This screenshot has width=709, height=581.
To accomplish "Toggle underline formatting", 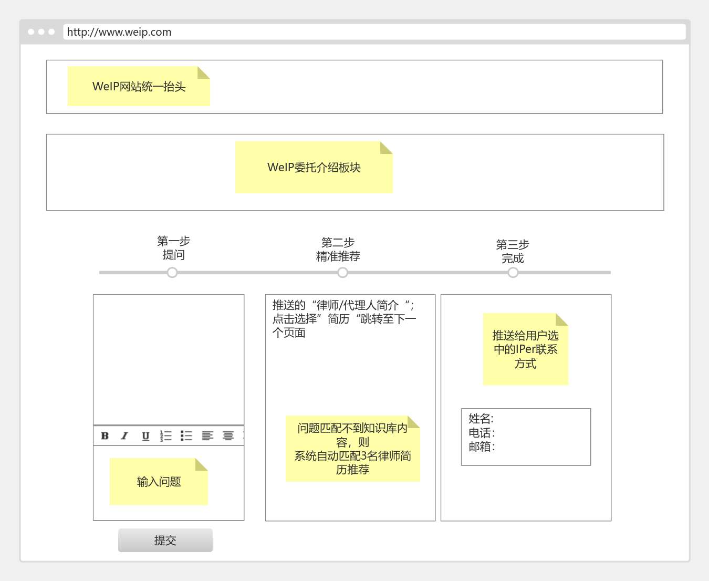I will click(145, 435).
